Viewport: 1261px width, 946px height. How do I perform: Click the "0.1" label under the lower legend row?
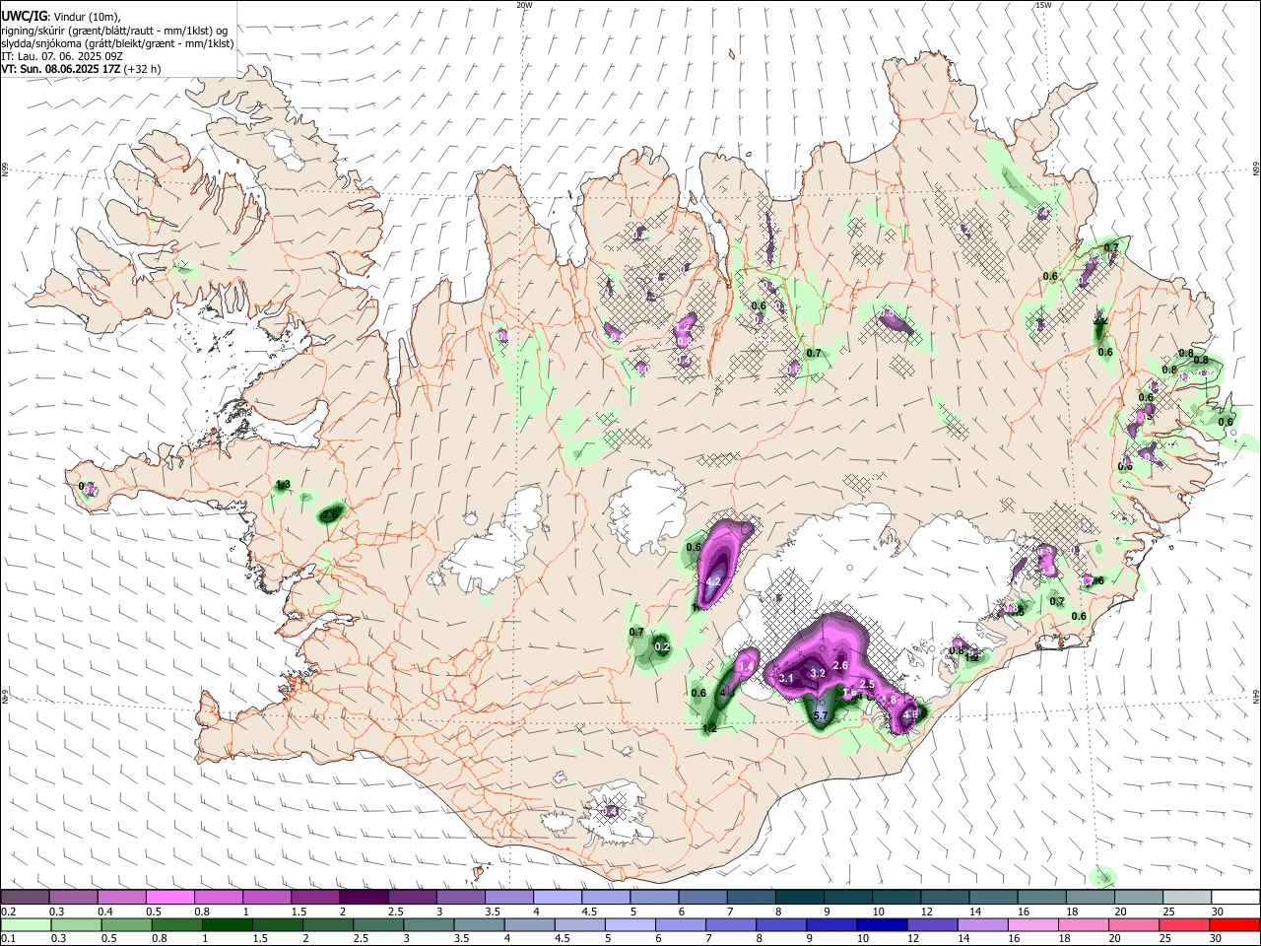[8, 939]
